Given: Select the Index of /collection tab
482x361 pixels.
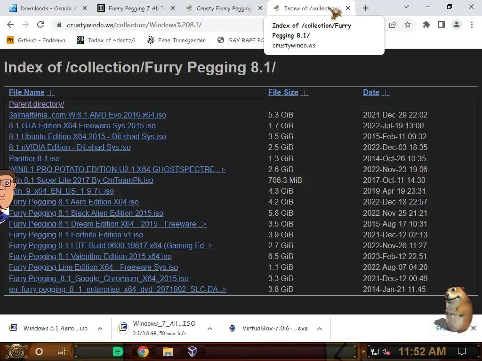Looking at the screenshot, I should coord(311,8).
